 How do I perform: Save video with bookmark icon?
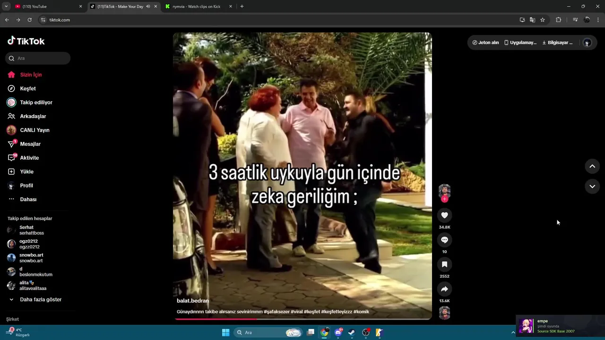[x=444, y=264]
